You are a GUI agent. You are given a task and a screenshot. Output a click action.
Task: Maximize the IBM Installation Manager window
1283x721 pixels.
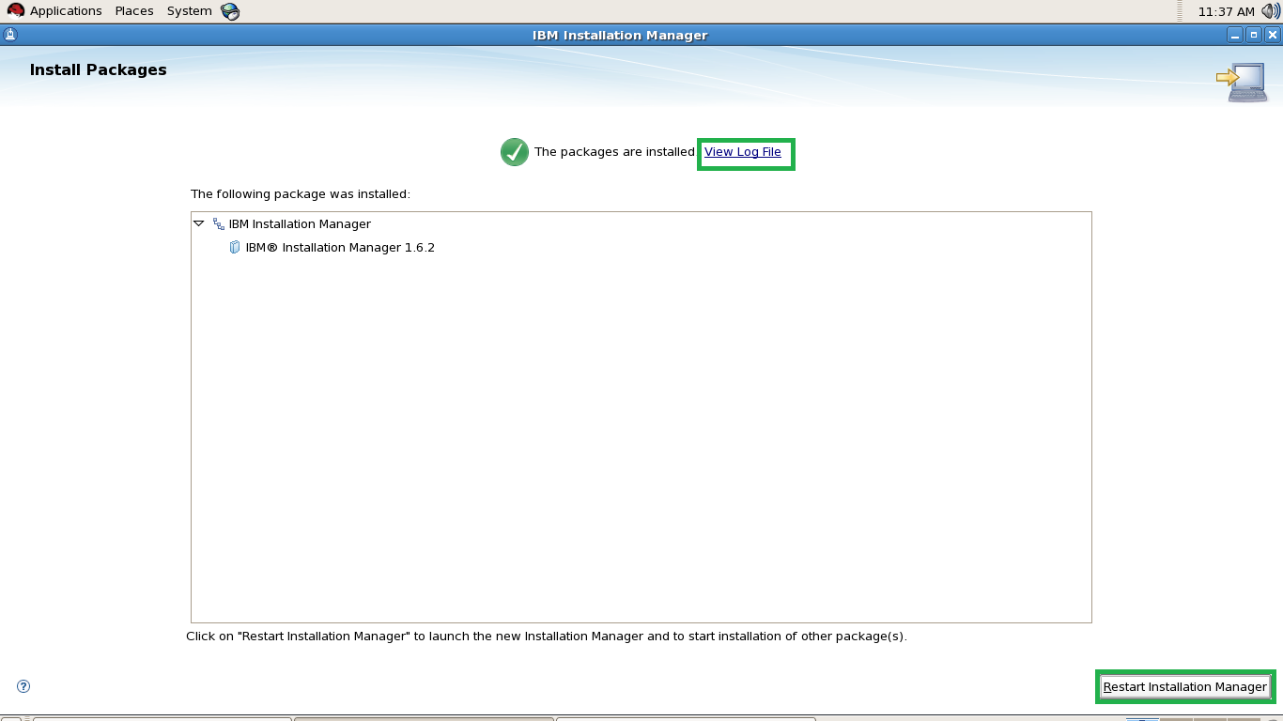1254,36
